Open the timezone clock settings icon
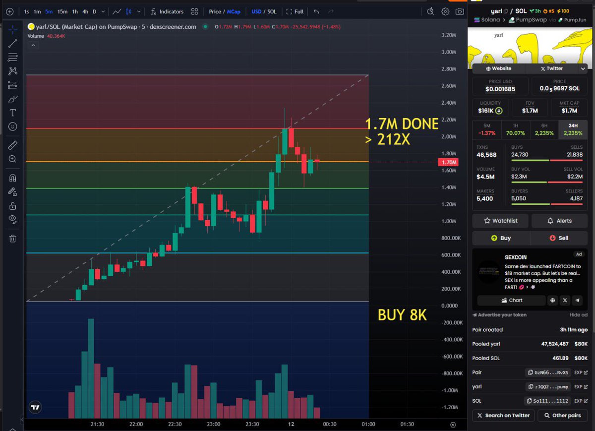Image resolution: width=595 pixels, height=431 pixels. pyautogui.click(x=430, y=11)
